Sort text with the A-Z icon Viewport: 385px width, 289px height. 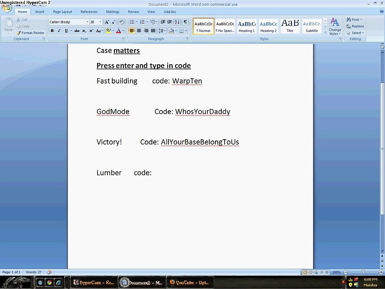point(177,22)
